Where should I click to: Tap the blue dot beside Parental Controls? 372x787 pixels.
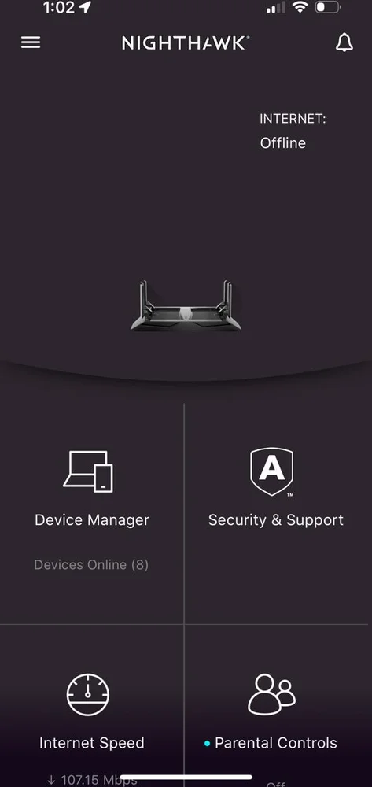coord(207,744)
